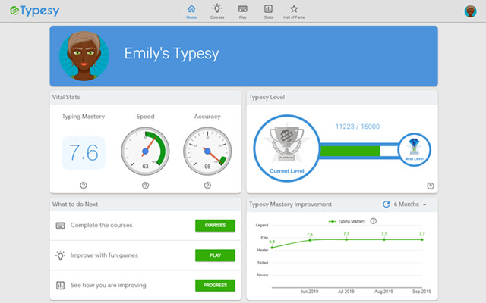Image resolution: width=486 pixels, height=303 pixels.
Task: Click the Aug 2019 chart data point
Action: pyautogui.click(x=384, y=239)
